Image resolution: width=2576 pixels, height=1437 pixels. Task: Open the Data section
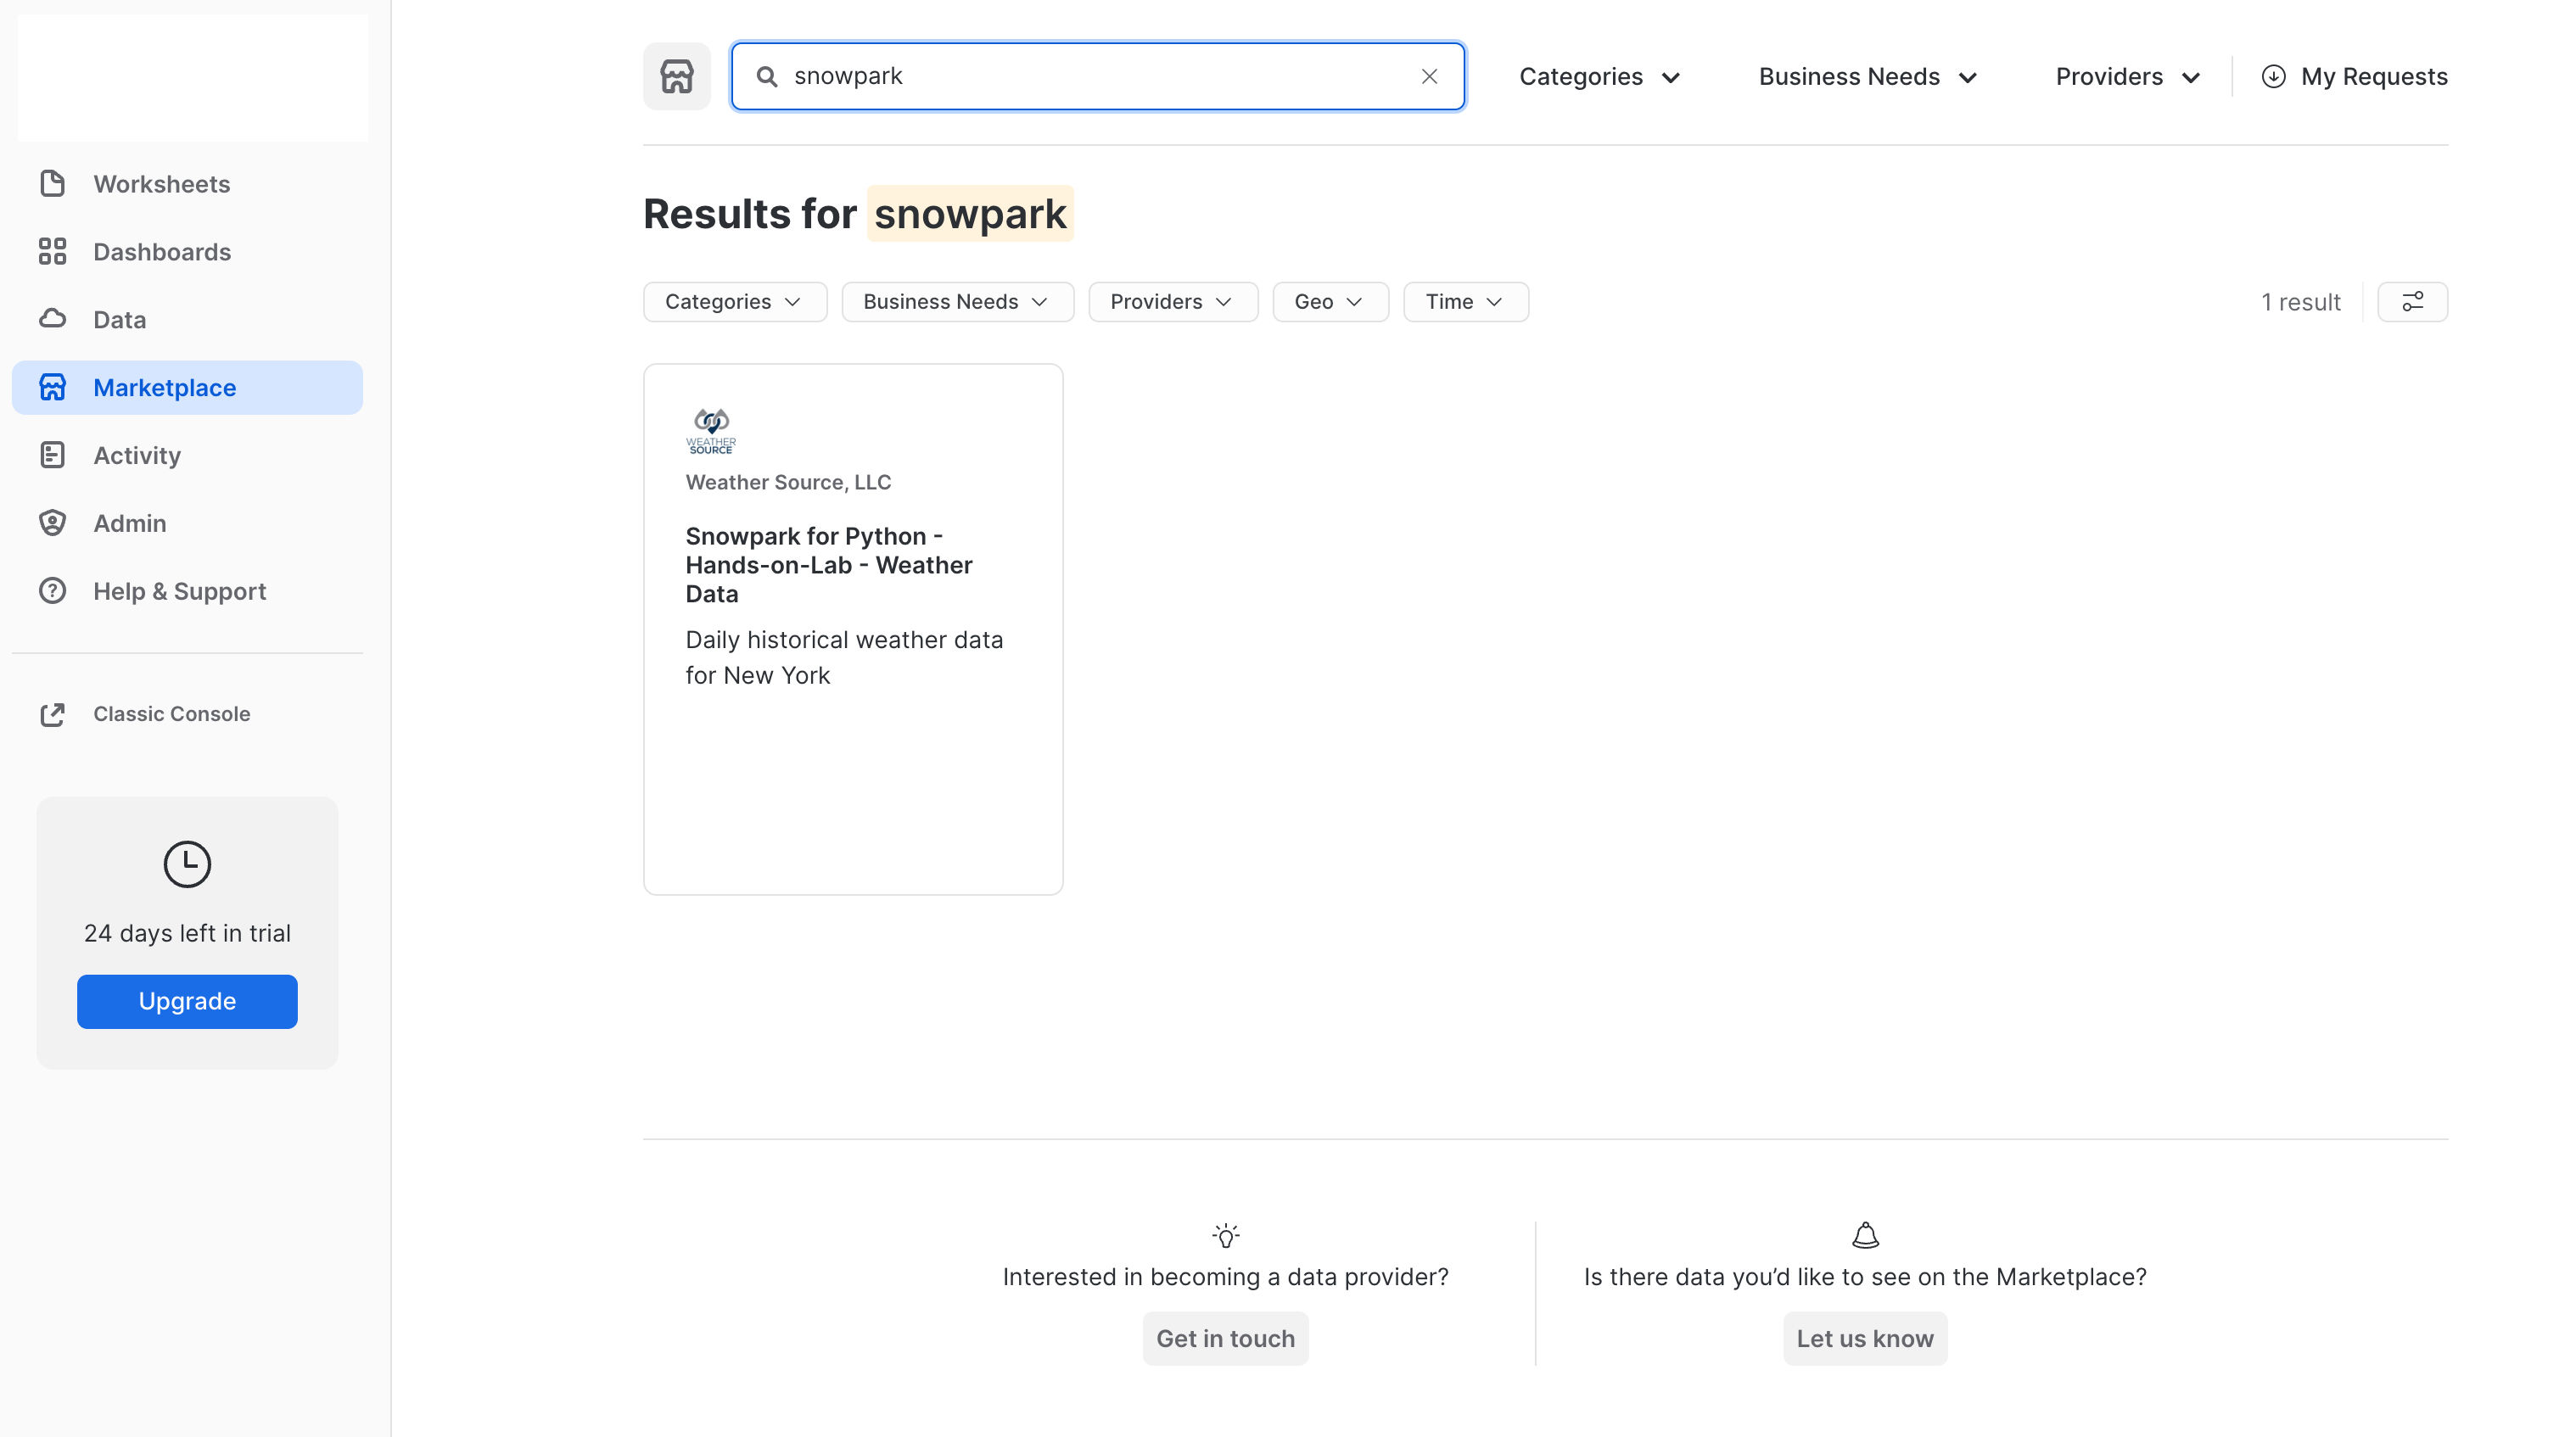click(119, 320)
